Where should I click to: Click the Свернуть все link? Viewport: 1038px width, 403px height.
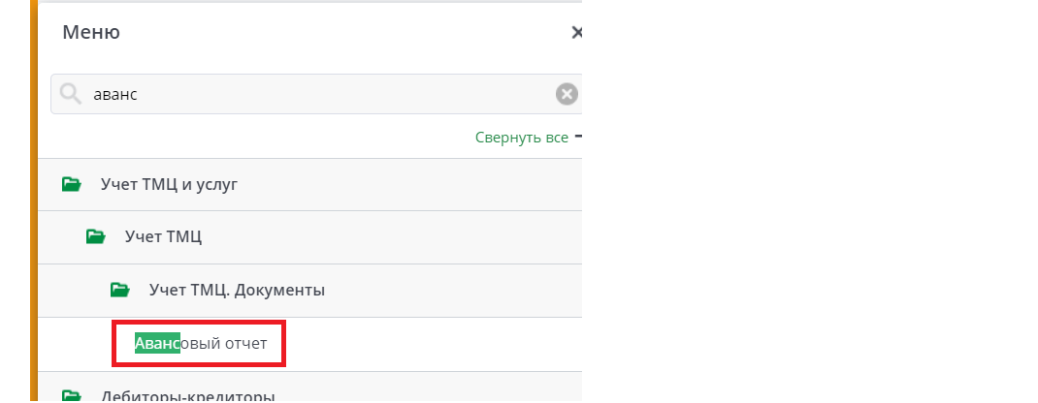click(x=521, y=138)
